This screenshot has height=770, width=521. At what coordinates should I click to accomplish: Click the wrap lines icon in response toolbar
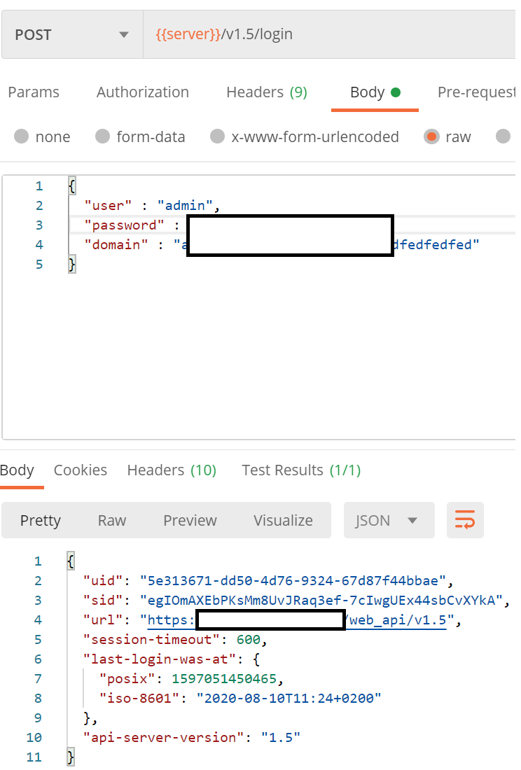coord(465,520)
